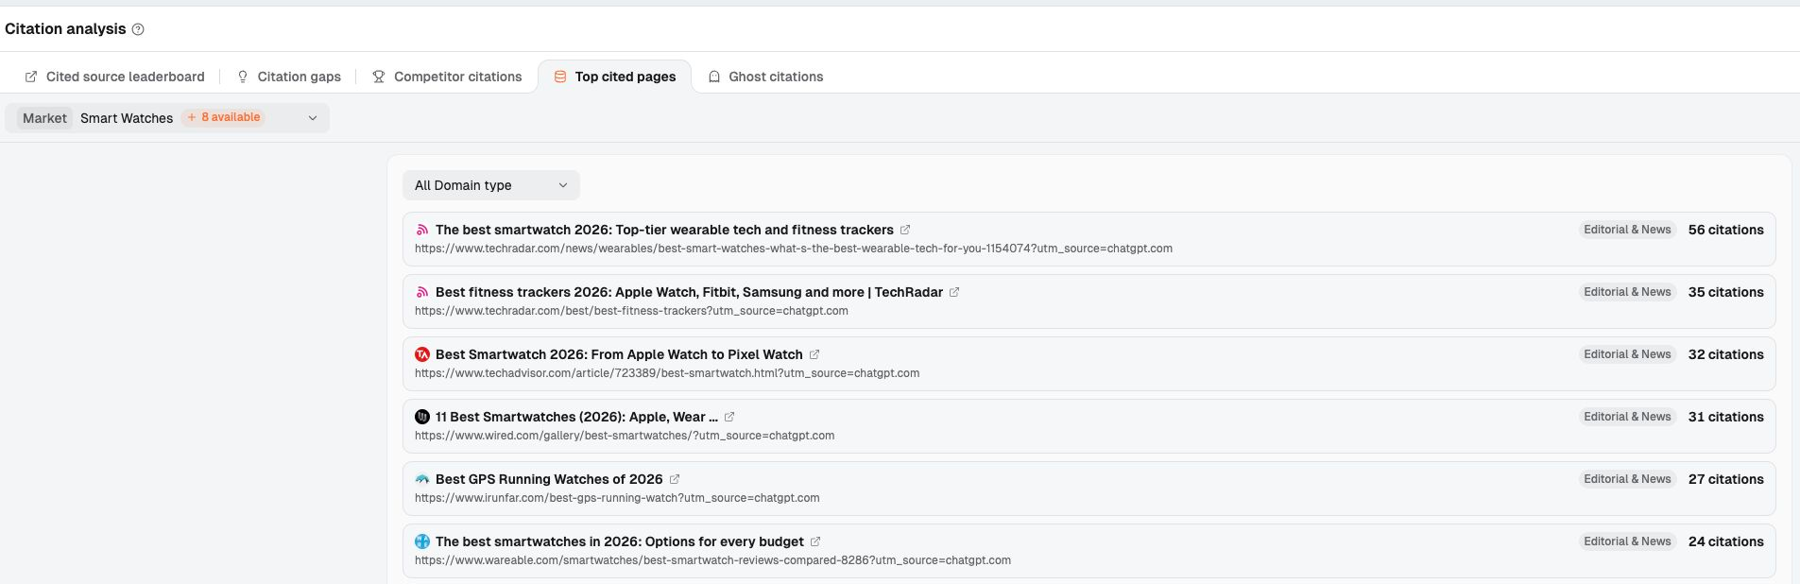1800x584 pixels.
Task: Click the Ghost citations ghost icon
Action: point(714,77)
